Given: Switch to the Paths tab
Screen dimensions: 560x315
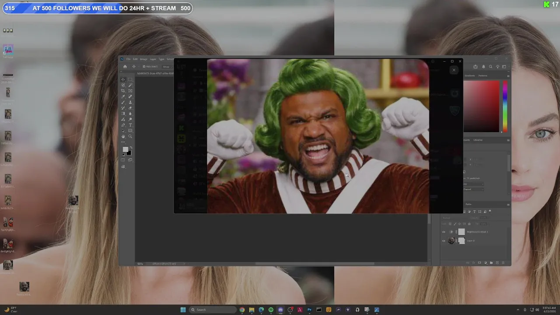Looking at the screenshot, I should tap(469, 204).
